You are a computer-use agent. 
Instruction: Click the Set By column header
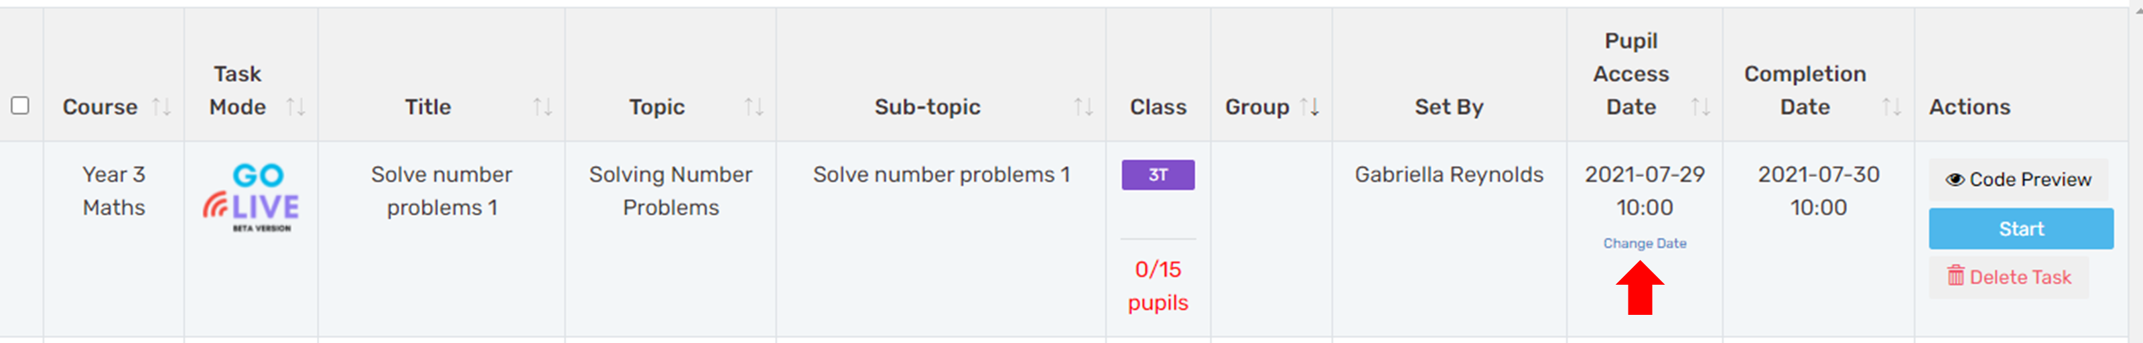1449,107
